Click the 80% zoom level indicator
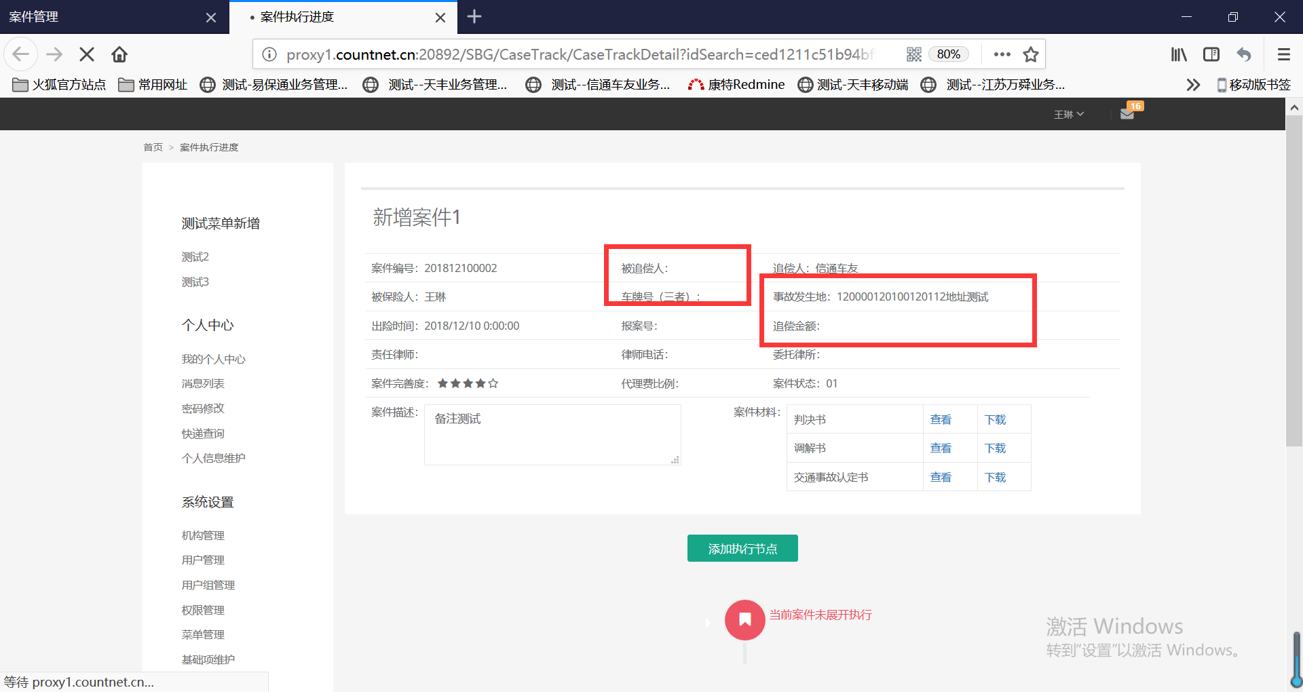 tap(948, 54)
